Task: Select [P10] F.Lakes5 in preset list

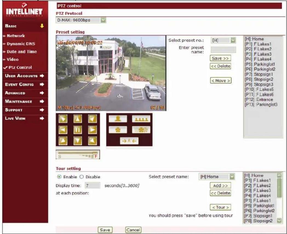Action: tap(259, 89)
